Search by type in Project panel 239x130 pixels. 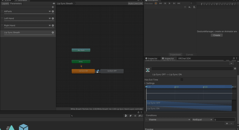[x=126, y=116]
